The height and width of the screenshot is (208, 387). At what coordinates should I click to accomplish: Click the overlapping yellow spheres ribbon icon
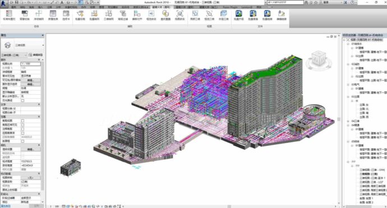(x=165, y=13)
